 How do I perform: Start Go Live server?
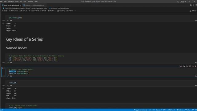pos(180,110)
